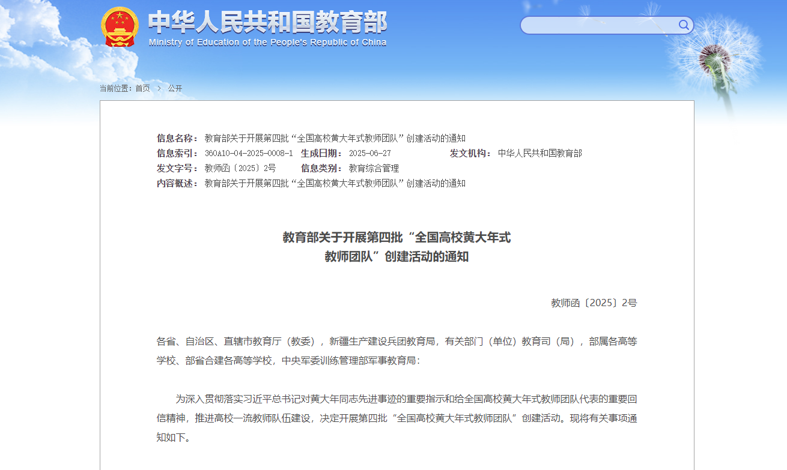Click the 内容概述 summary text
Screen dimensions: 787x470
coord(335,184)
